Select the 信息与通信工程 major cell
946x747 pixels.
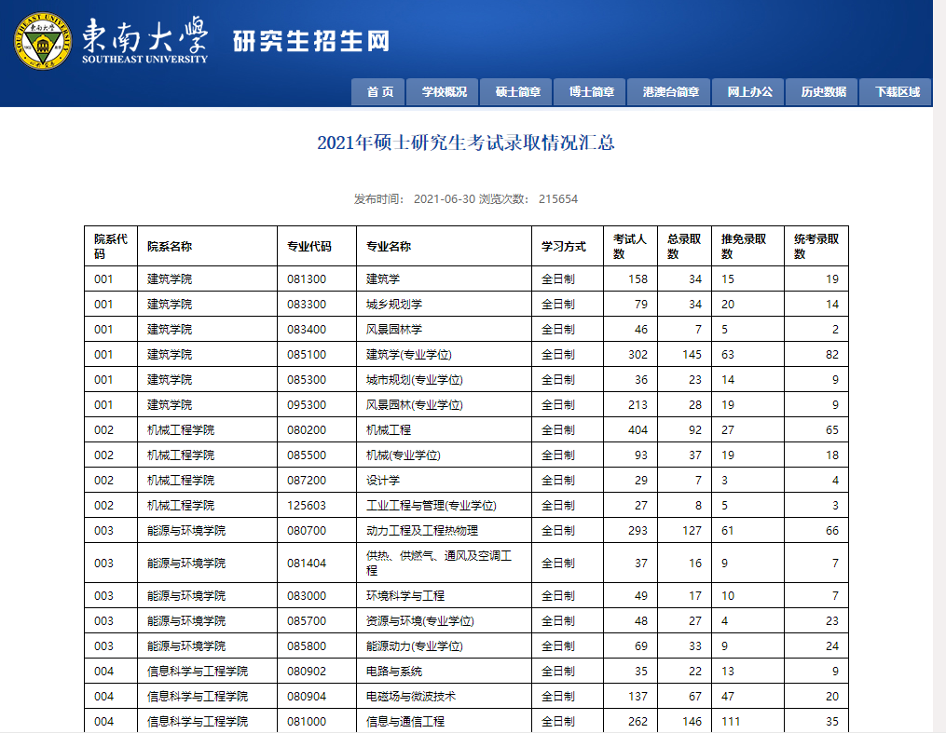click(x=444, y=721)
